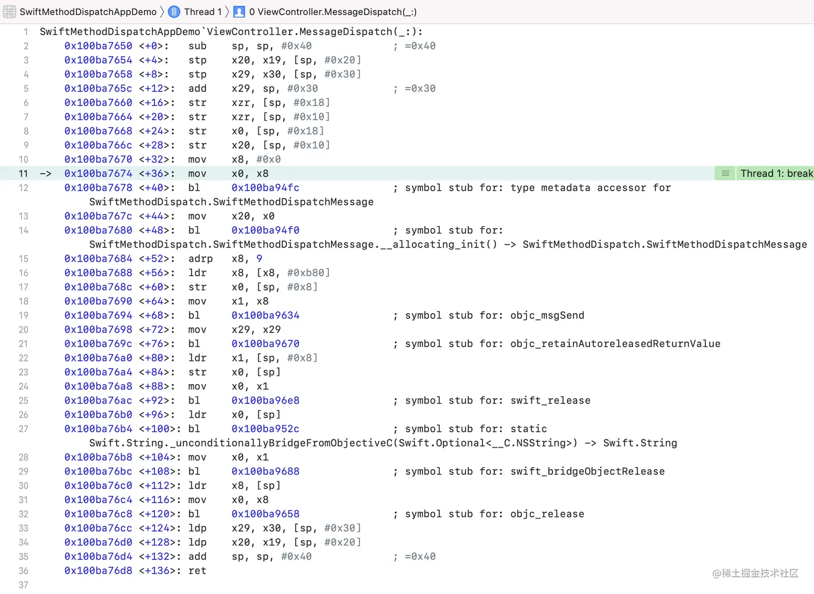Click offset label <+0>

point(153,46)
